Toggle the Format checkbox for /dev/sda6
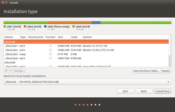 (50, 58)
